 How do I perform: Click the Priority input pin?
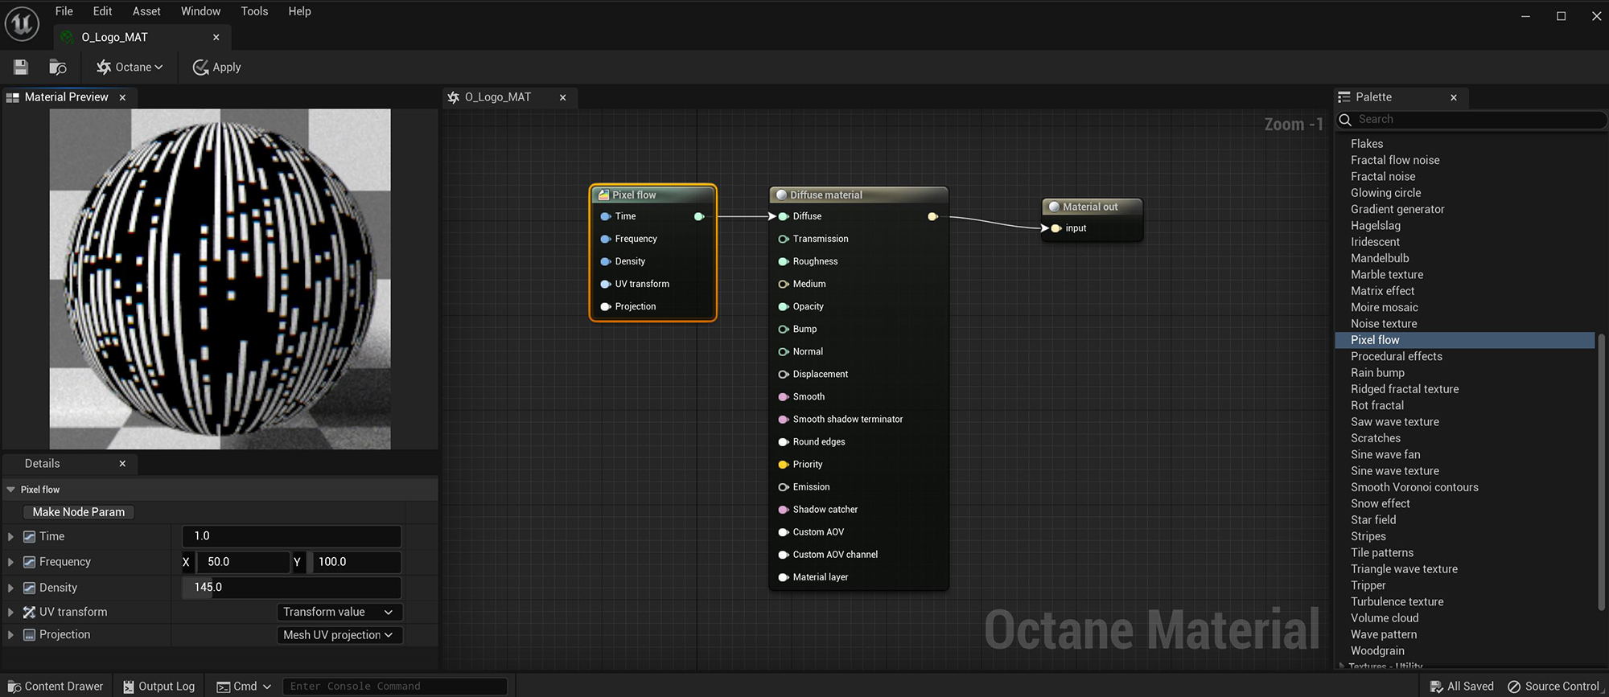tap(784, 465)
